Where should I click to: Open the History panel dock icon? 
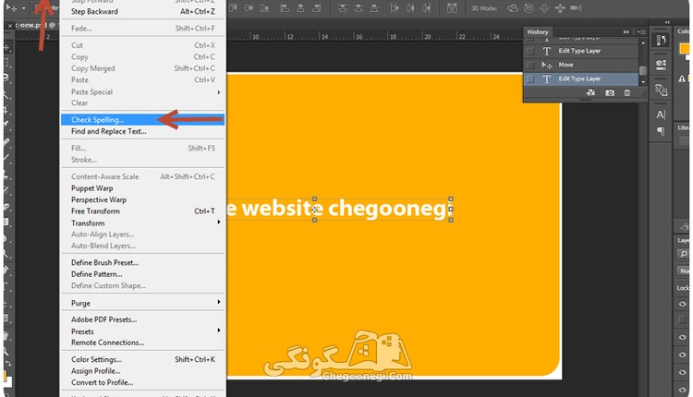click(662, 41)
